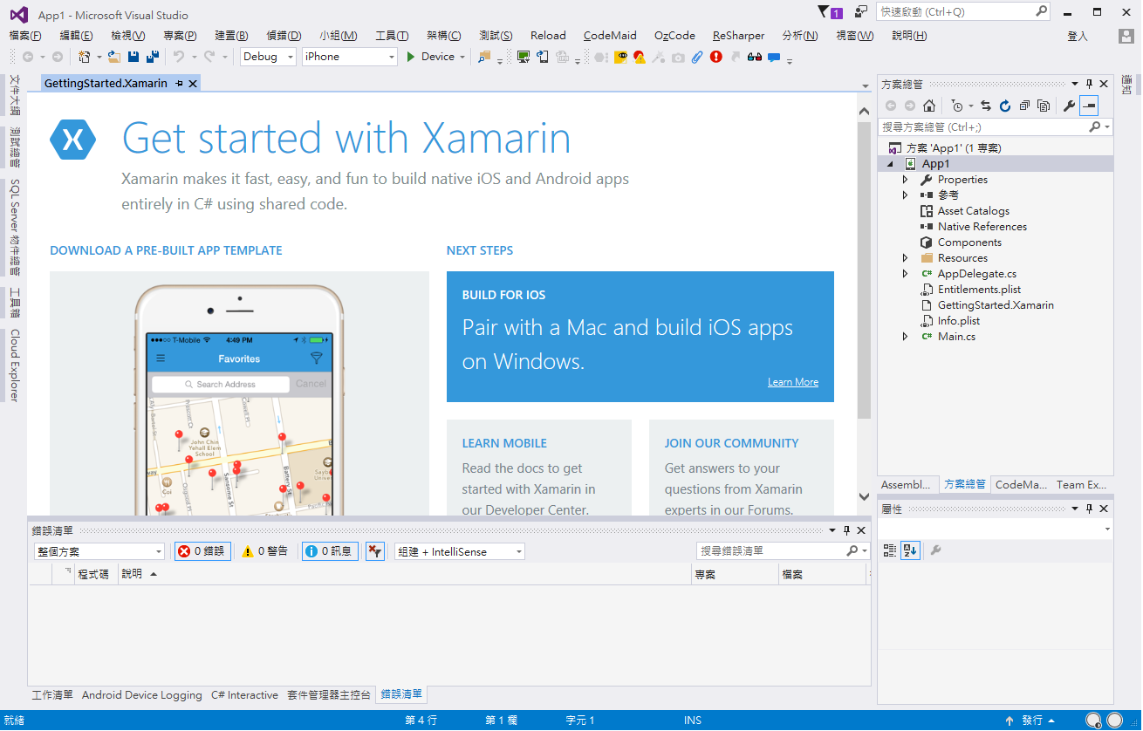
Task: Click the Find in Files toolbar icon
Action: pos(484,57)
